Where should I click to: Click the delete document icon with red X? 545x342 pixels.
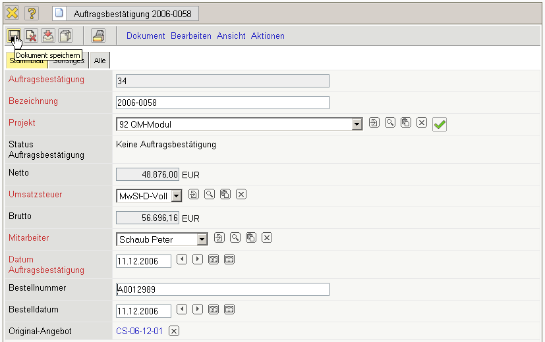tap(30, 36)
